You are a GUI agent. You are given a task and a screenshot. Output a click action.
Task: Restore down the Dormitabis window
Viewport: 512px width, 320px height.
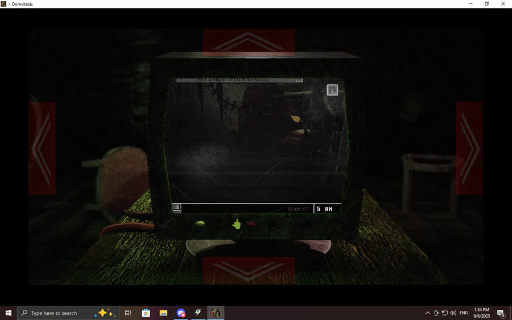click(x=486, y=4)
